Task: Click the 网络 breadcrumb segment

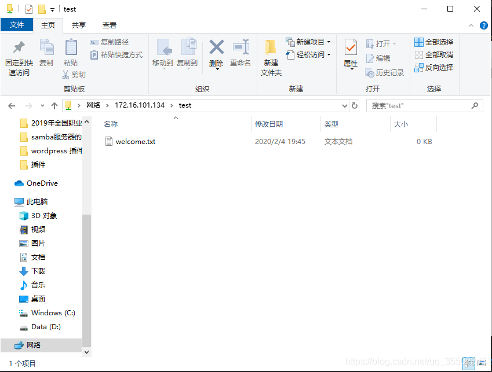Action: [x=93, y=105]
